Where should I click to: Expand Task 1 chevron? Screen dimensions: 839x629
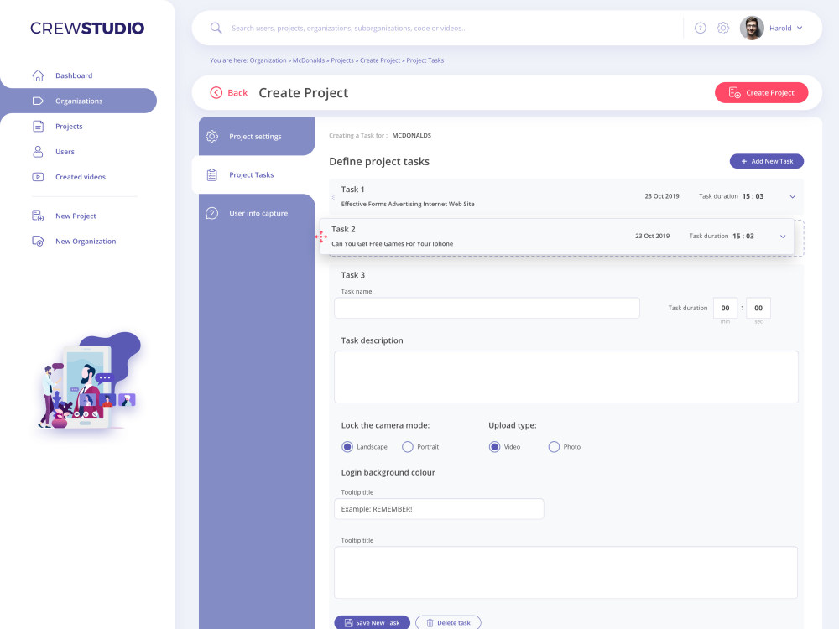[x=793, y=197]
